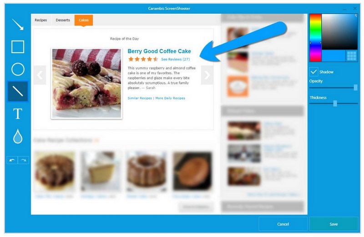Image resolution: width=364 pixels, height=237 pixels.
Task: Show next recipe with right chevron
Action: [x=207, y=75]
